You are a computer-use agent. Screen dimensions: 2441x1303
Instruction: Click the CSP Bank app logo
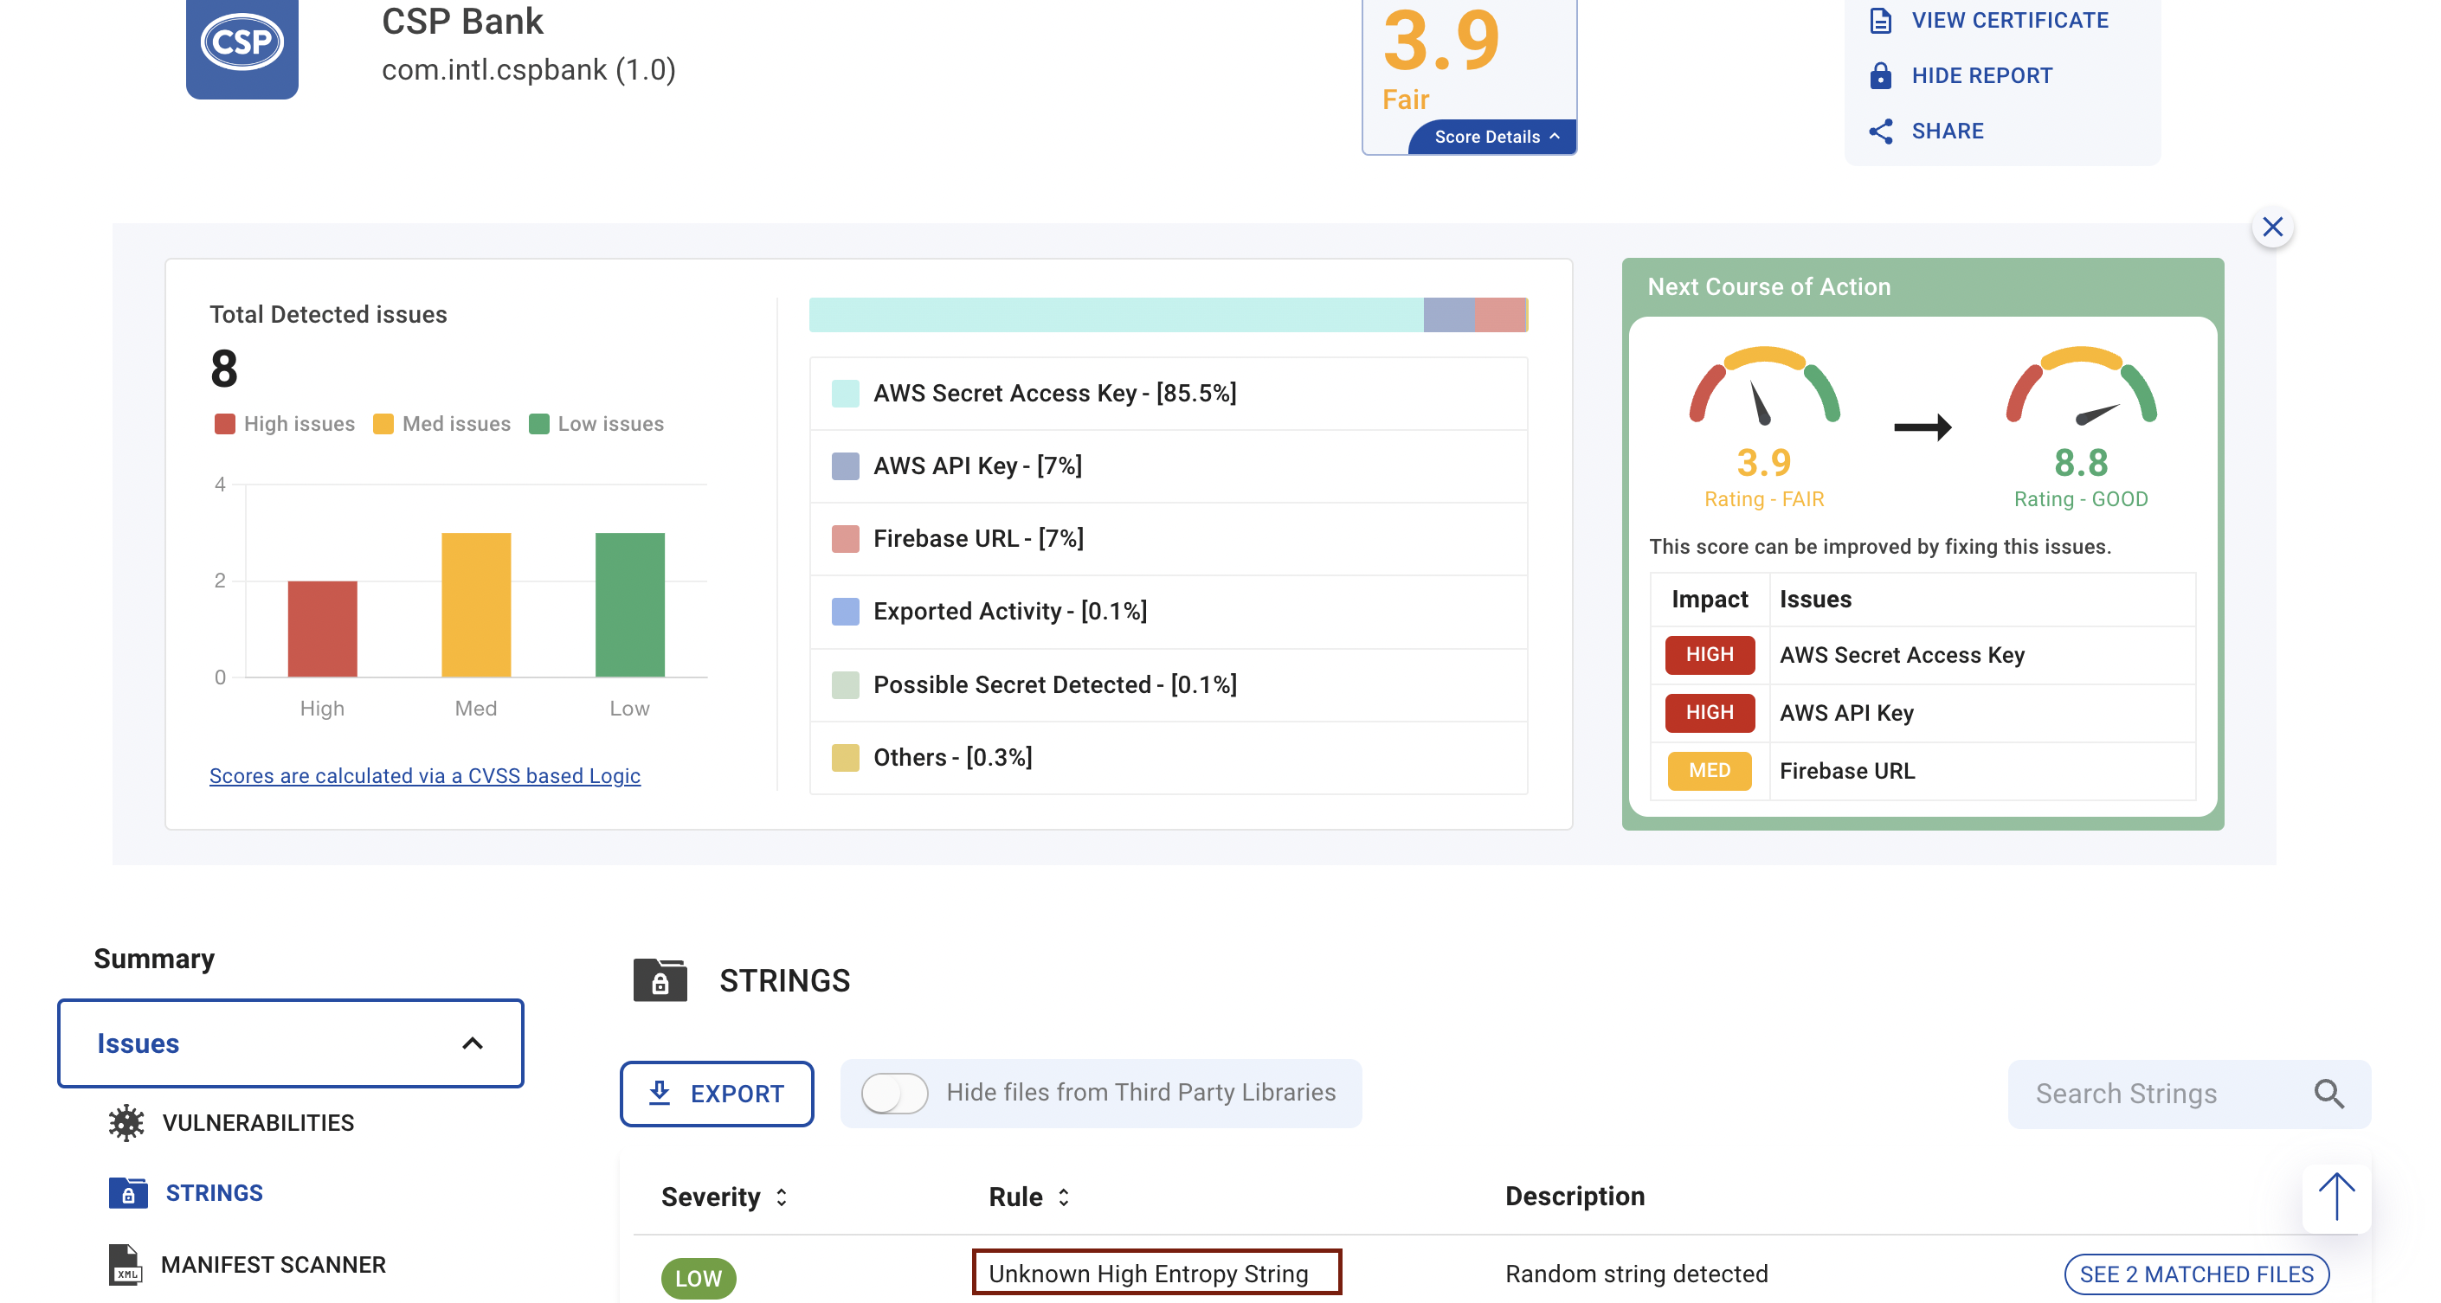242,42
